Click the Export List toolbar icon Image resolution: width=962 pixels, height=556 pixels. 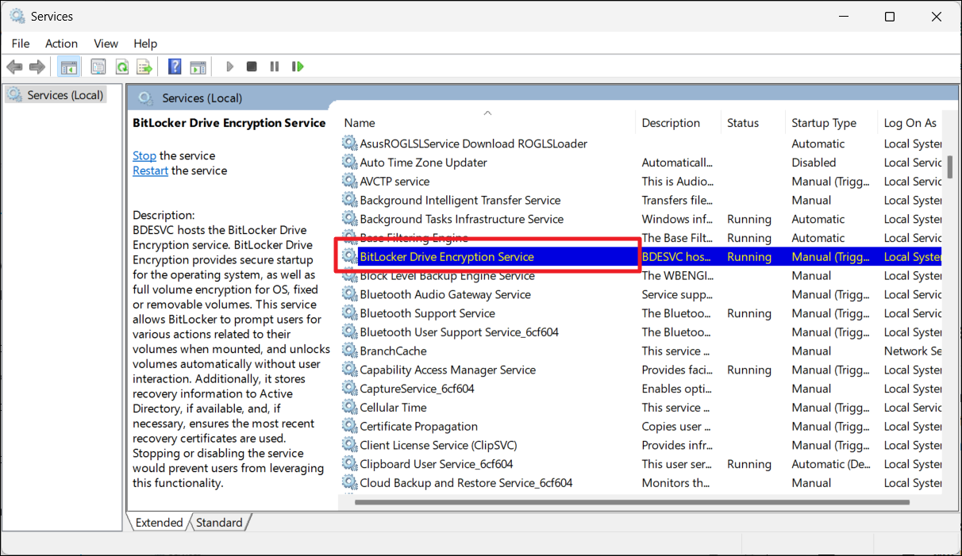click(x=144, y=67)
